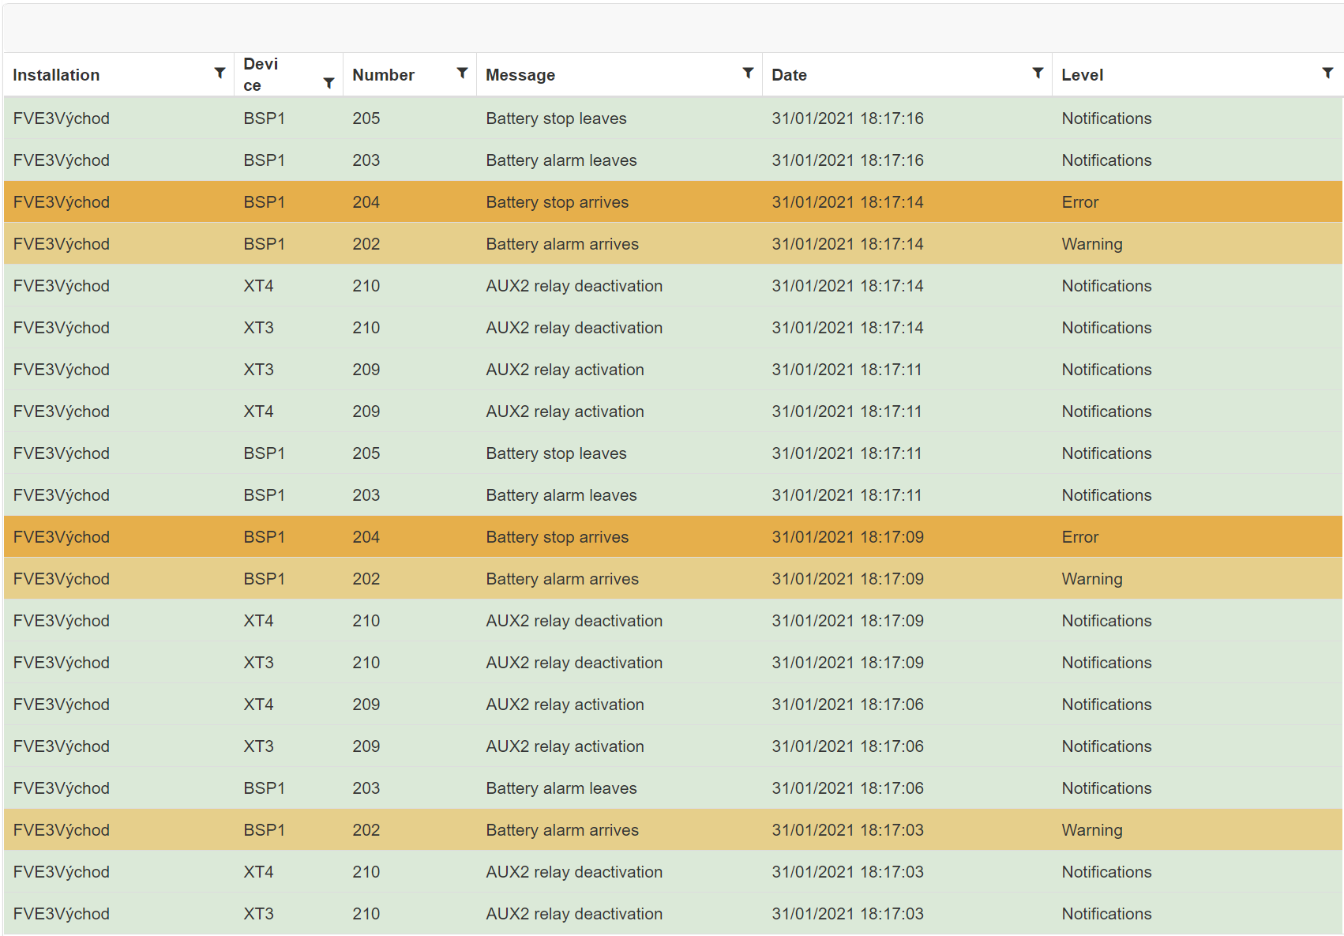Click the Devi ce column header text
The height and width of the screenshot is (936, 1344).
[x=261, y=74]
